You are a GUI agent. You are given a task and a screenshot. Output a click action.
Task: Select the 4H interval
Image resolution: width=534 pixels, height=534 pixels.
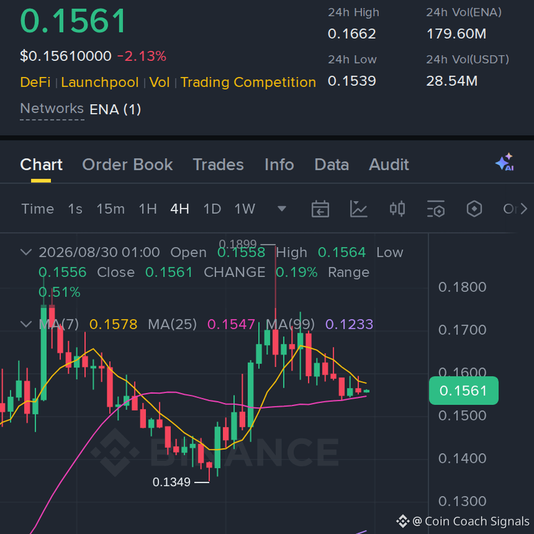(x=180, y=209)
